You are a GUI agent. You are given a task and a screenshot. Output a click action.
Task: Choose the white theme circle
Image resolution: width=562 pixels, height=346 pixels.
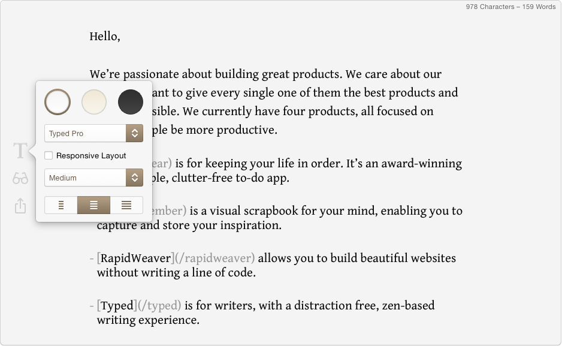click(58, 102)
